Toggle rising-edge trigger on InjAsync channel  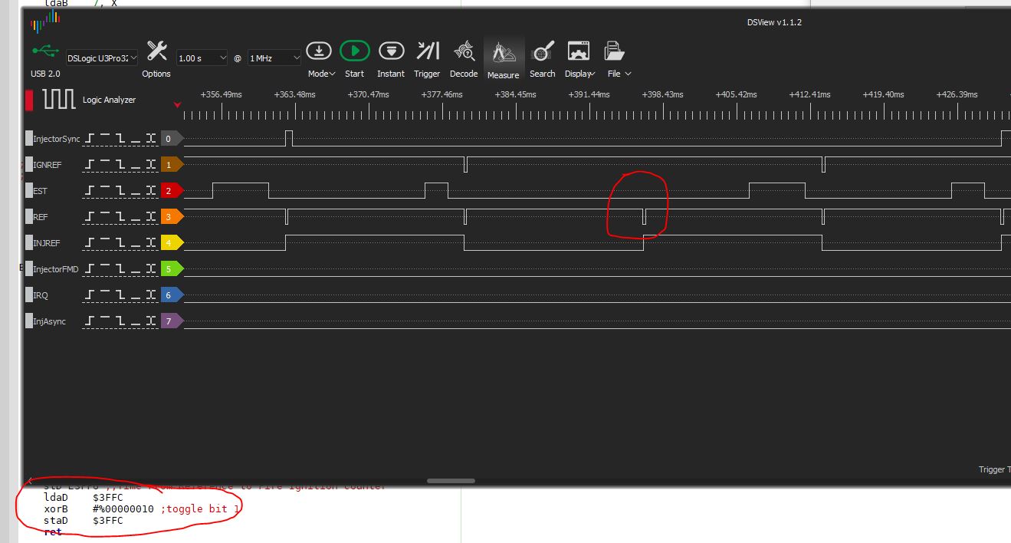[x=90, y=321]
